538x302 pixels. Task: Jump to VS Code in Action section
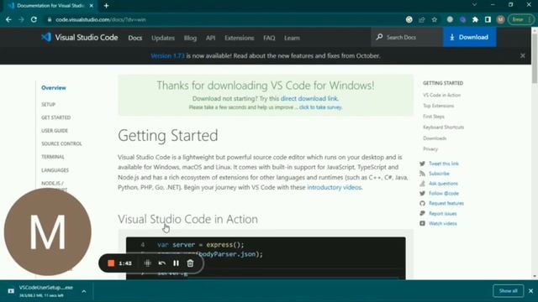tap(441, 95)
